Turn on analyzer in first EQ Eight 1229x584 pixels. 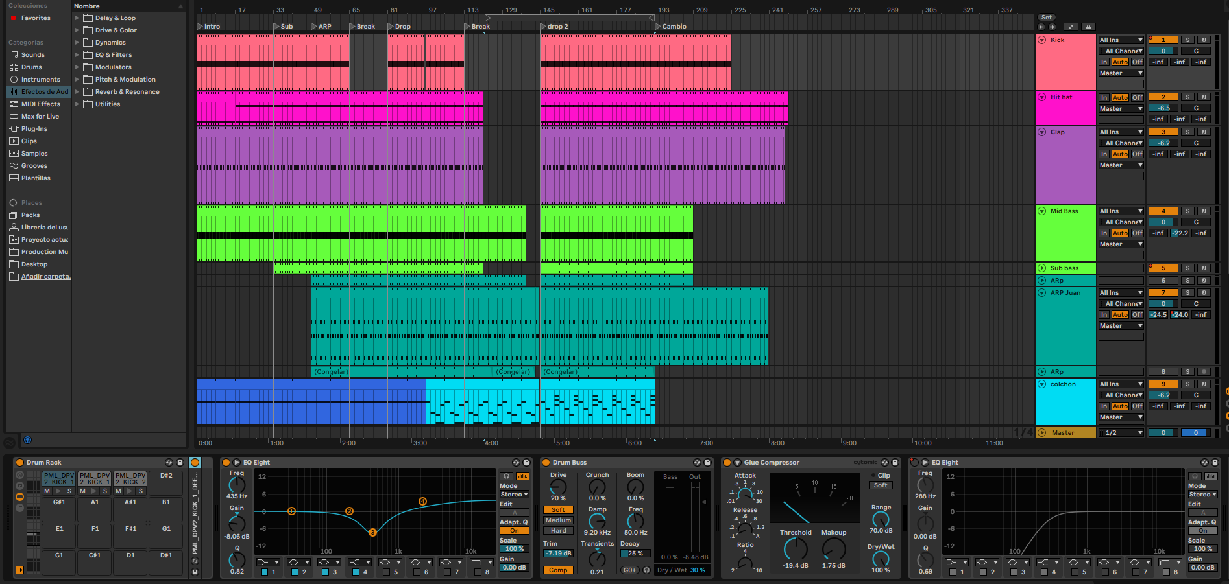point(522,476)
